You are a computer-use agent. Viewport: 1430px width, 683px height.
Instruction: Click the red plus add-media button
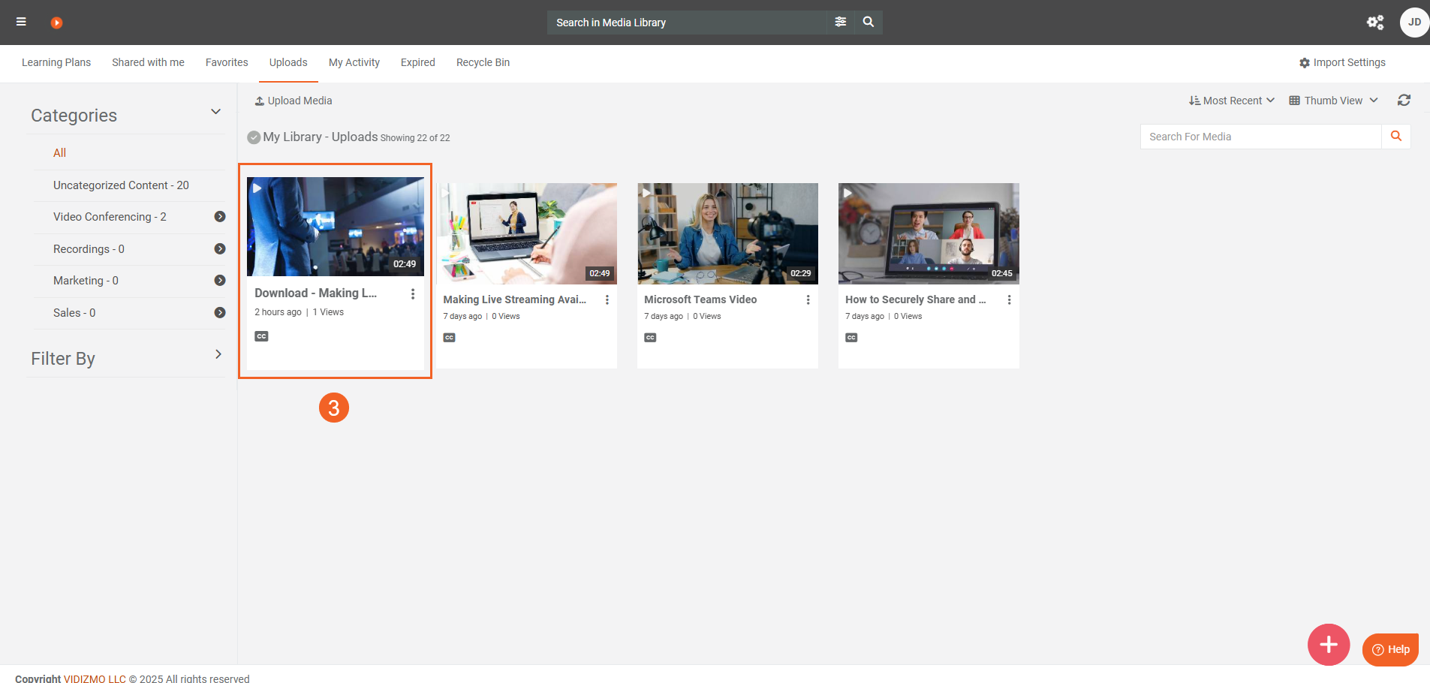click(x=1328, y=644)
